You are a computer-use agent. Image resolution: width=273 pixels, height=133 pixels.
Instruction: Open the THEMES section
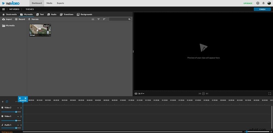pos(30,9)
